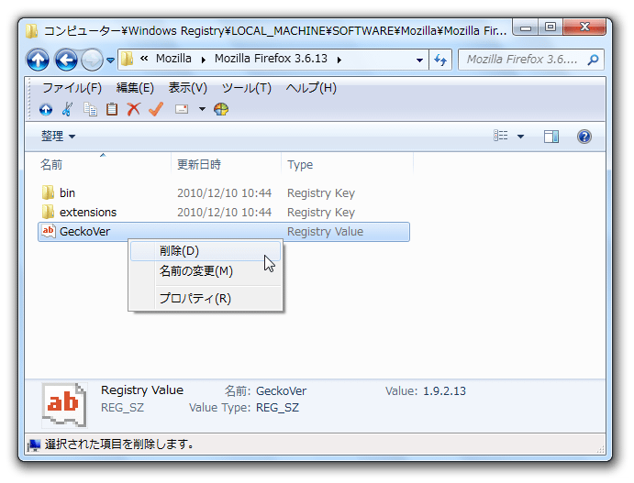
Task: Open recent pages dropdown next to Forward
Action: [x=110, y=60]
